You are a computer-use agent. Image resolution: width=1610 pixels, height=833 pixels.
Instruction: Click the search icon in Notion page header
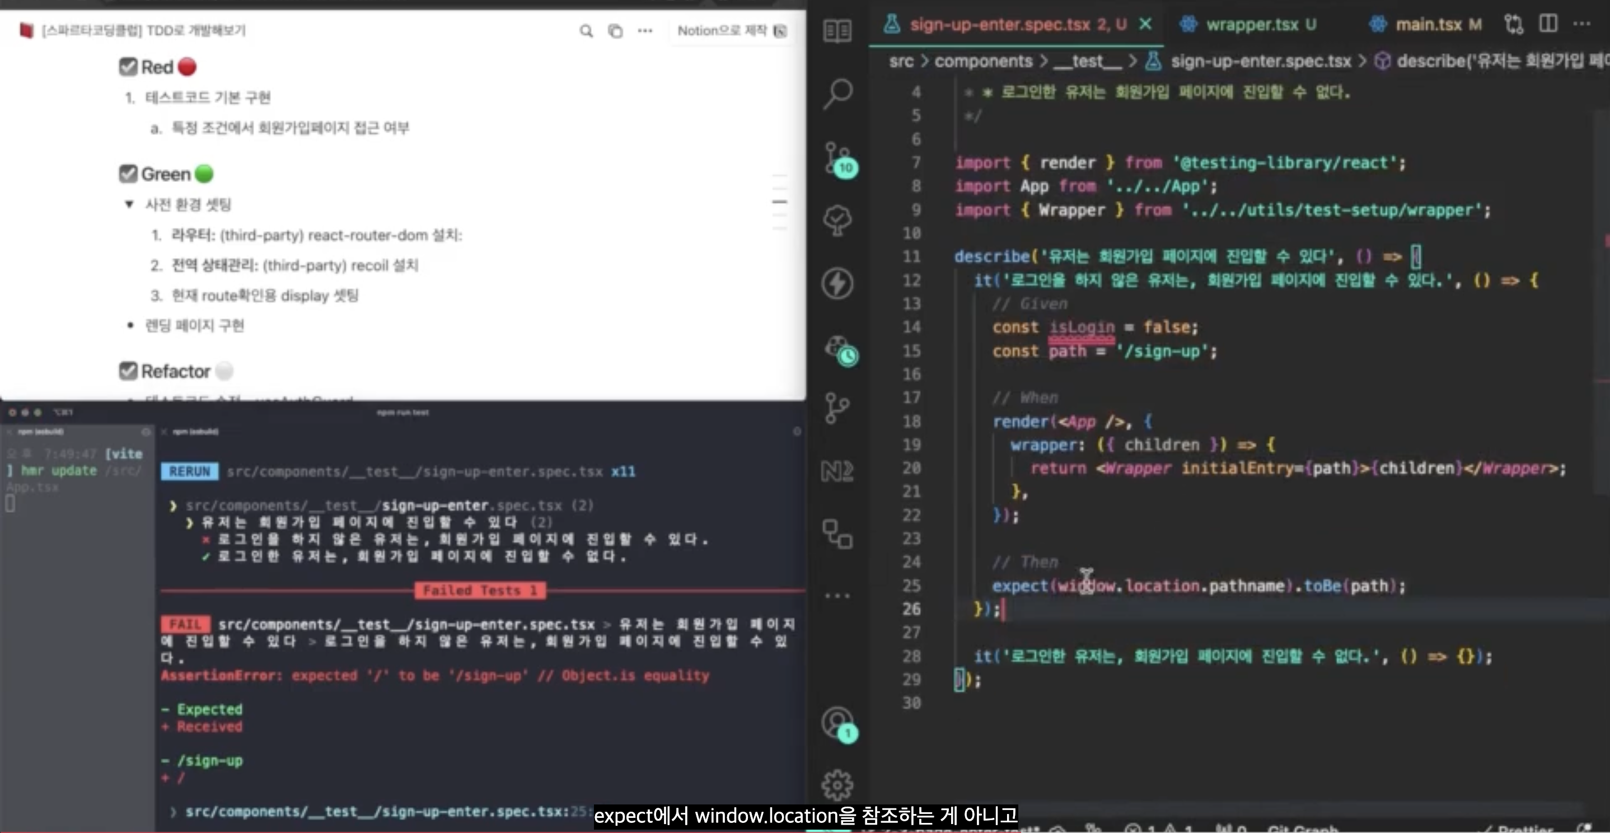pos(586,31)
